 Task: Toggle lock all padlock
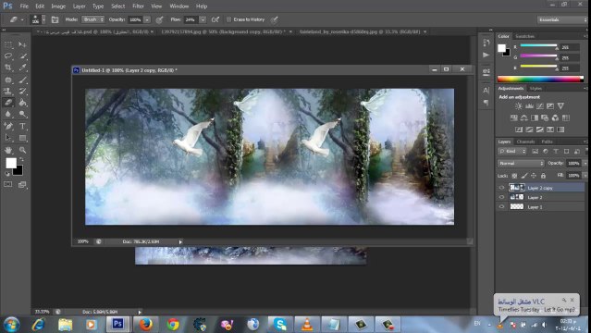(543, 176)
